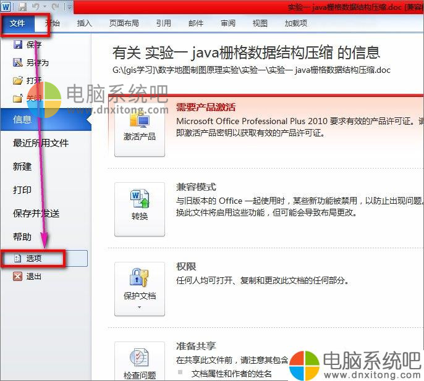This screenshot has height=381, width=424.
Task: Switch to the 插入 (Insert) tab
Action: pos(85,23)
